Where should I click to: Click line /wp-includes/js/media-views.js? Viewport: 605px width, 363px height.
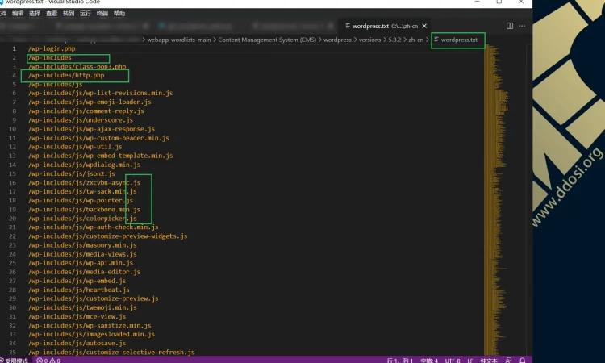[x=82, y=254]
